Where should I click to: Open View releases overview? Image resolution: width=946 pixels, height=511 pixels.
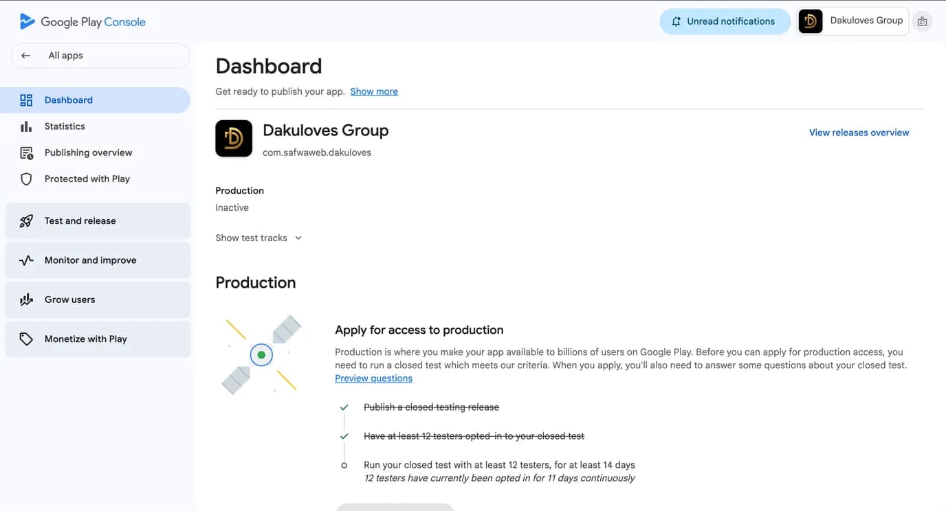859,133
